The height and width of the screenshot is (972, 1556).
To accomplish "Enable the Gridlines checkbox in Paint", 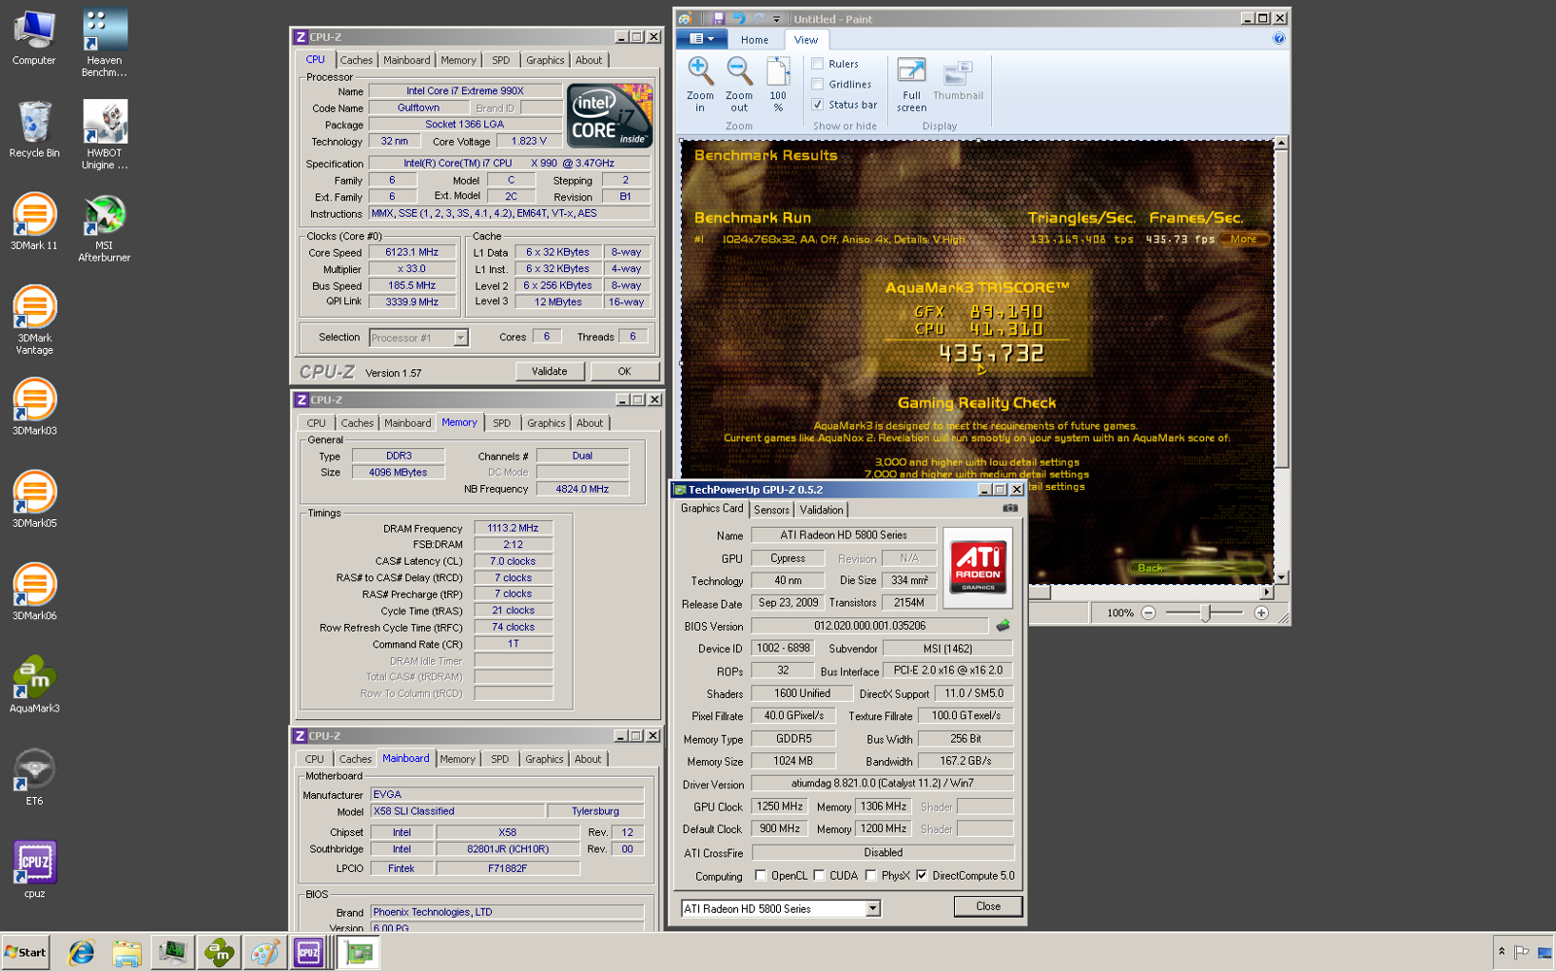I will tap(818, 85).
